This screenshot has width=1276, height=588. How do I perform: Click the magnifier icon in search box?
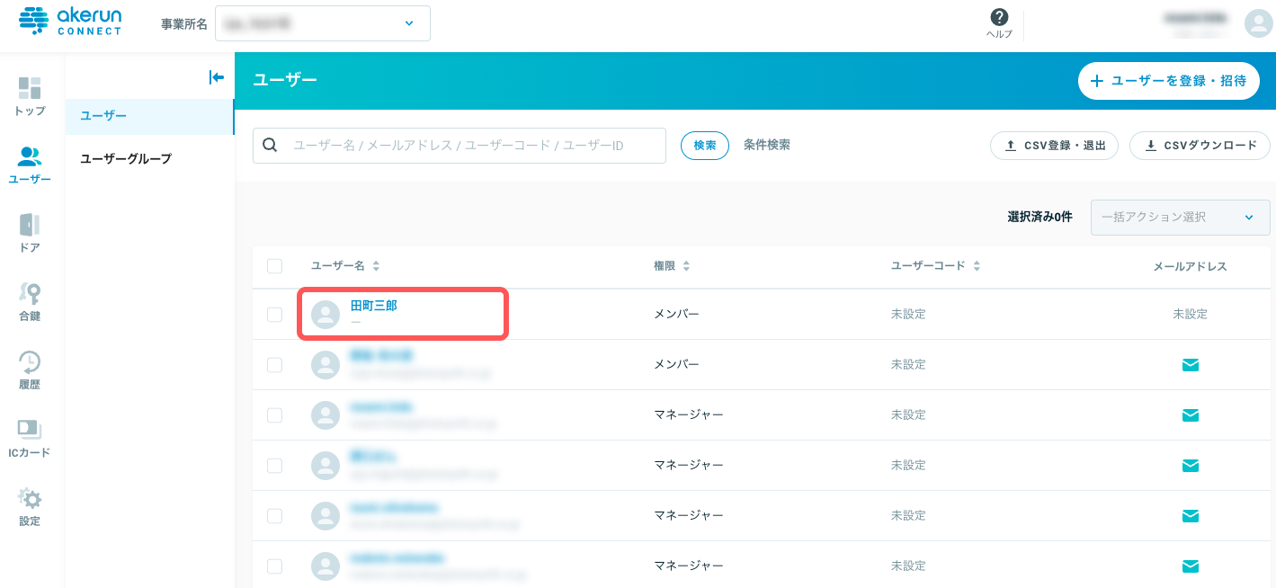tap(271, 145)
